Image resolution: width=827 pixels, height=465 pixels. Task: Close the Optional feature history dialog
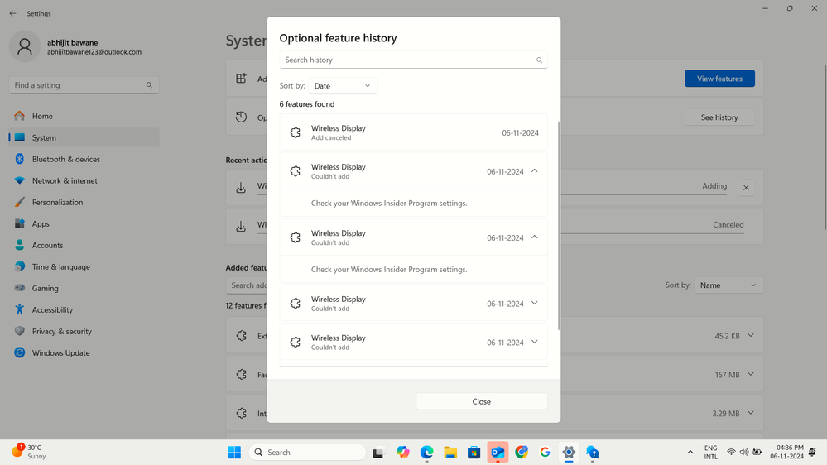482,402
